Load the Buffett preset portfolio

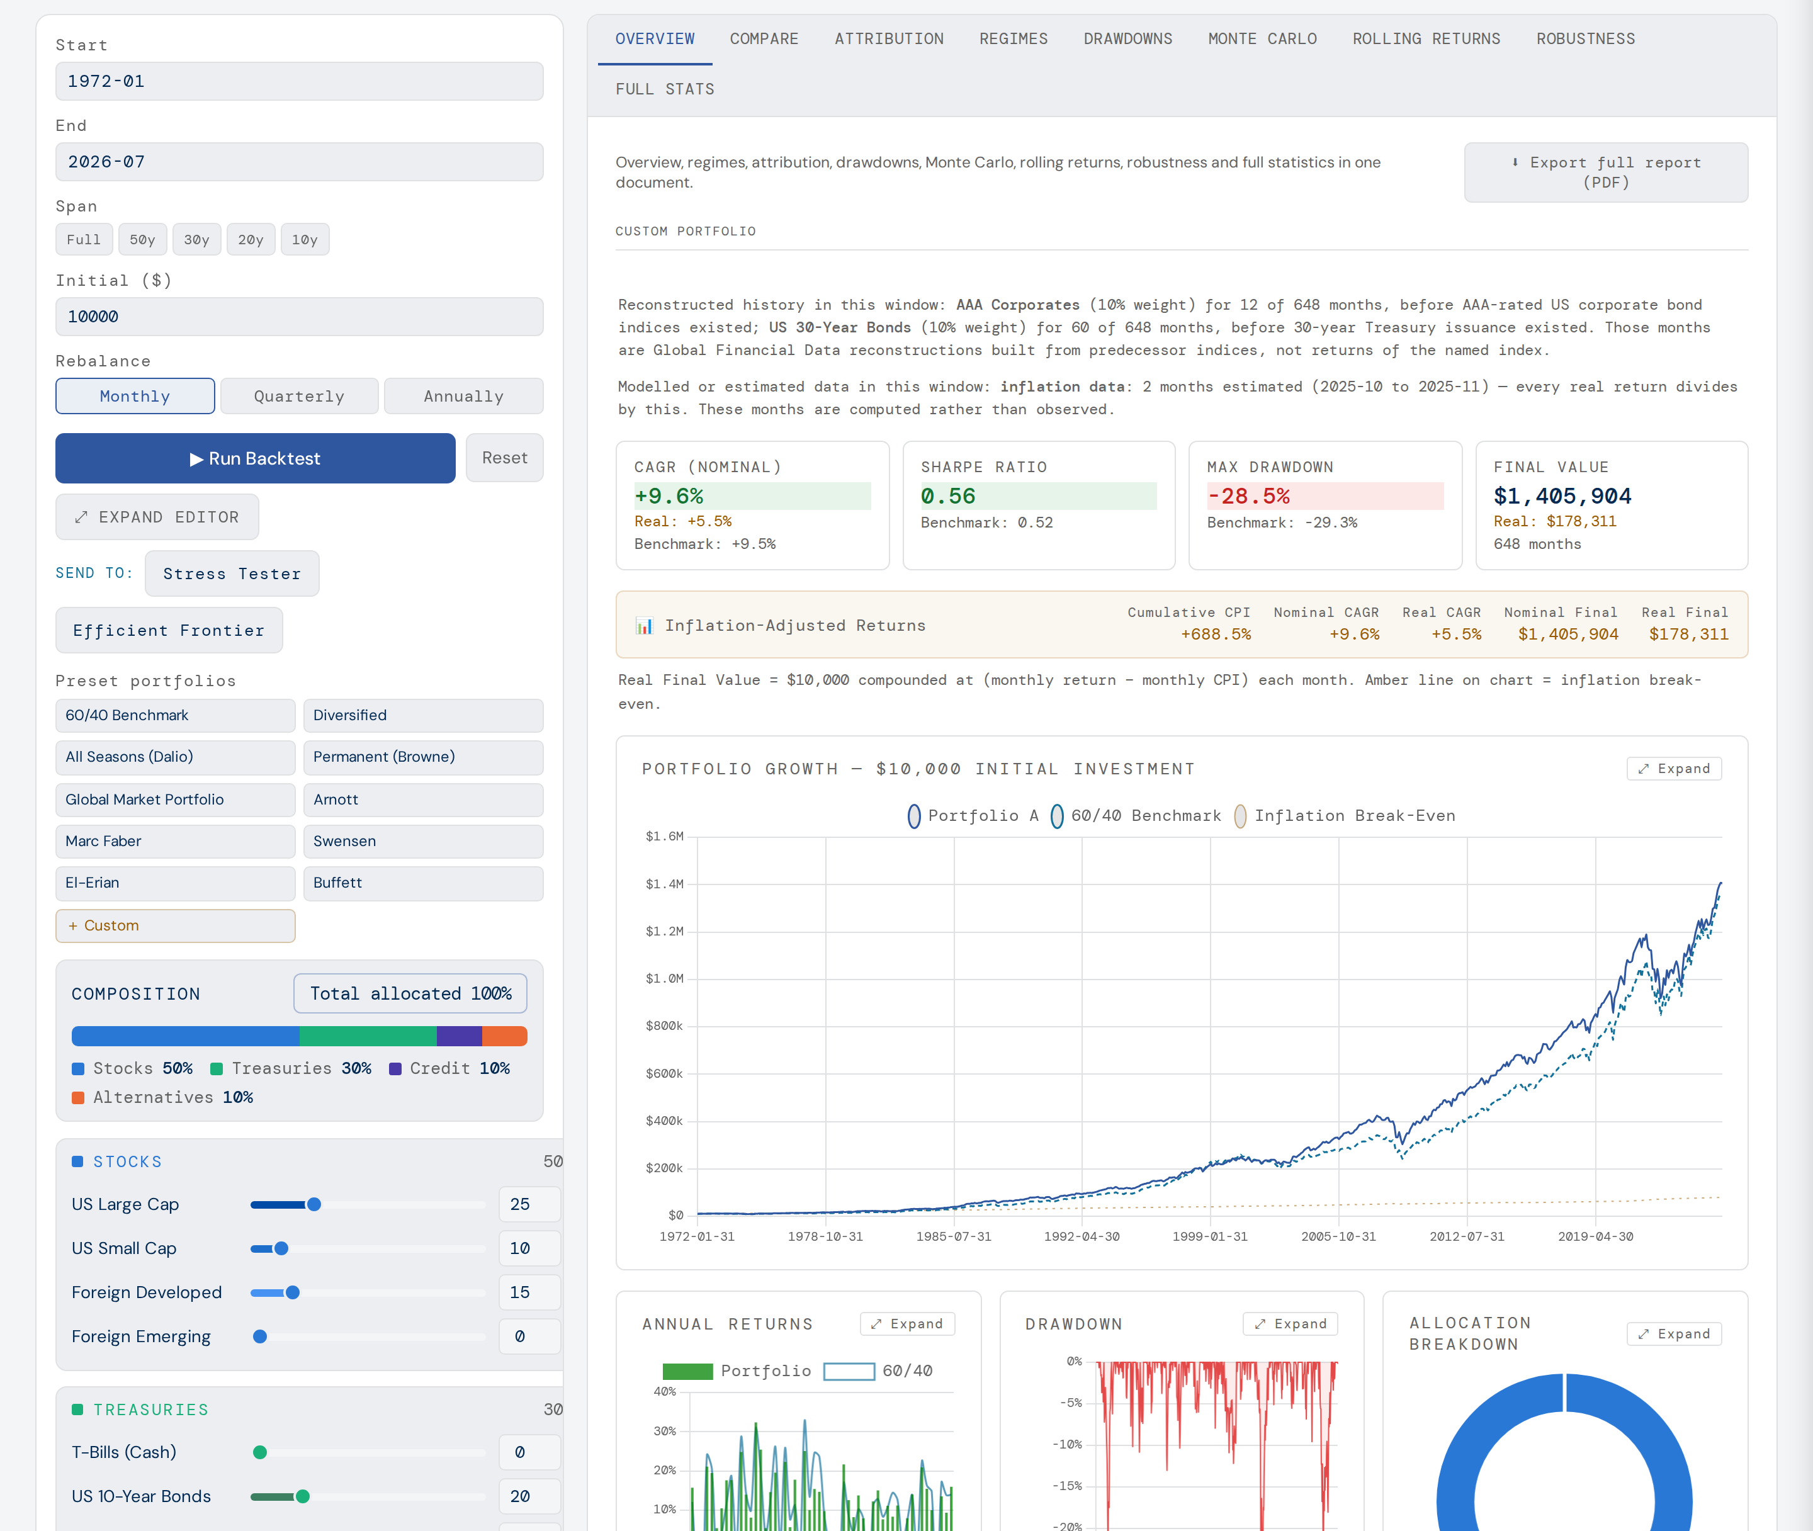(424, 883)
